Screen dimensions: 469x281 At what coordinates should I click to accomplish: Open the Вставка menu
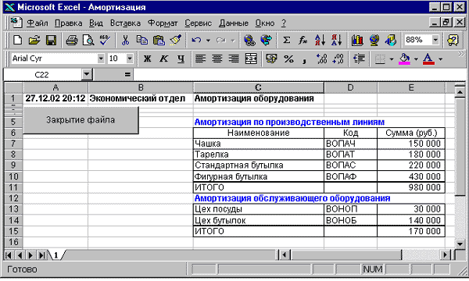(125, 23)
